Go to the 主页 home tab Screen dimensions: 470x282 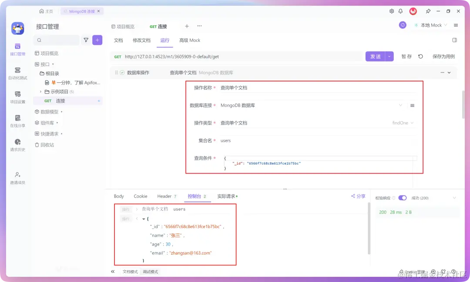tap(46, 11)
